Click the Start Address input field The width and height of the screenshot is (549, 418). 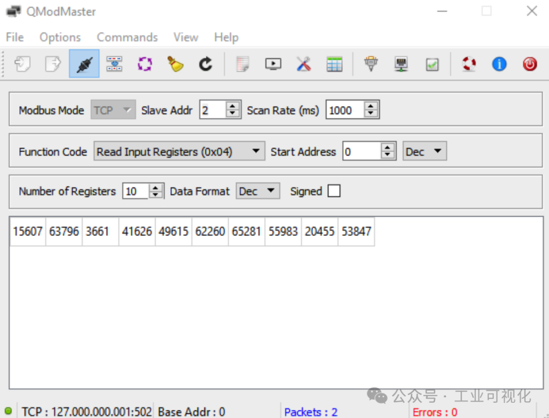(362, 151)
